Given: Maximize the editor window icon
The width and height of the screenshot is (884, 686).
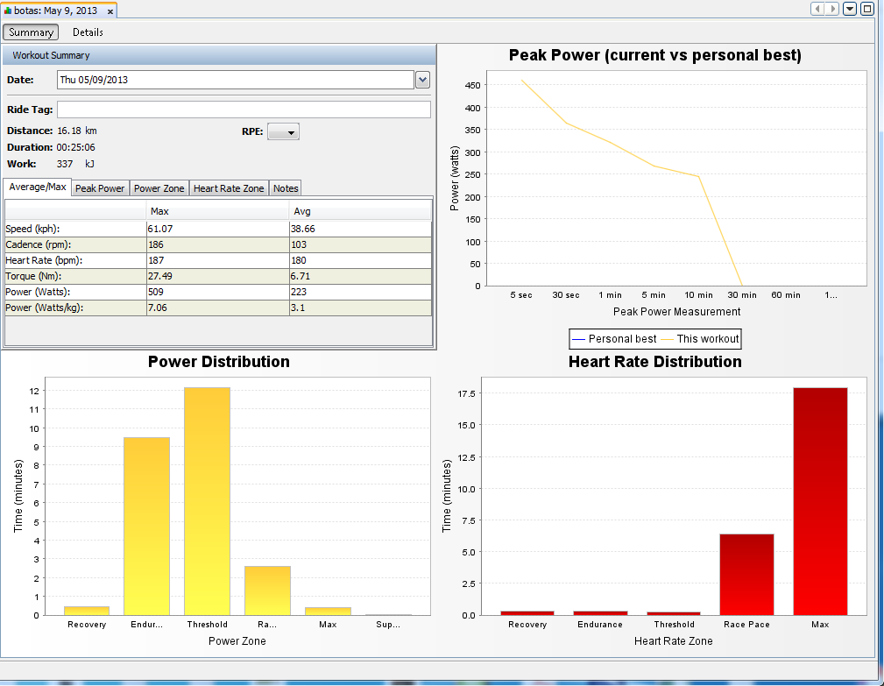Looking at the screenshot, I should tap(867, 9).
